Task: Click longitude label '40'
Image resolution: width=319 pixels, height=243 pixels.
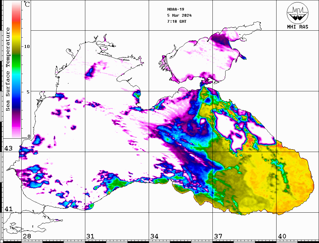Action: [x=282, y=236]
